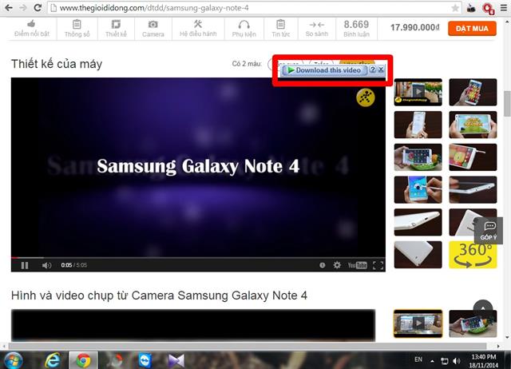Open Thông số tab
The width and height of the screenshot is (511, 369).
click(x=77, y=29)
